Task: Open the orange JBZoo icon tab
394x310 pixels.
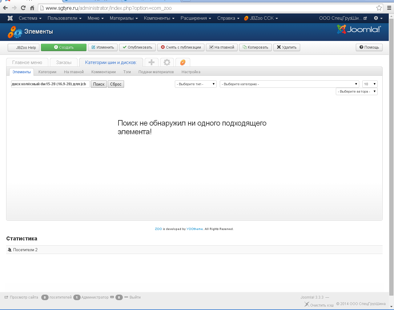Action: pyautogui.click(x=183, y=62)
